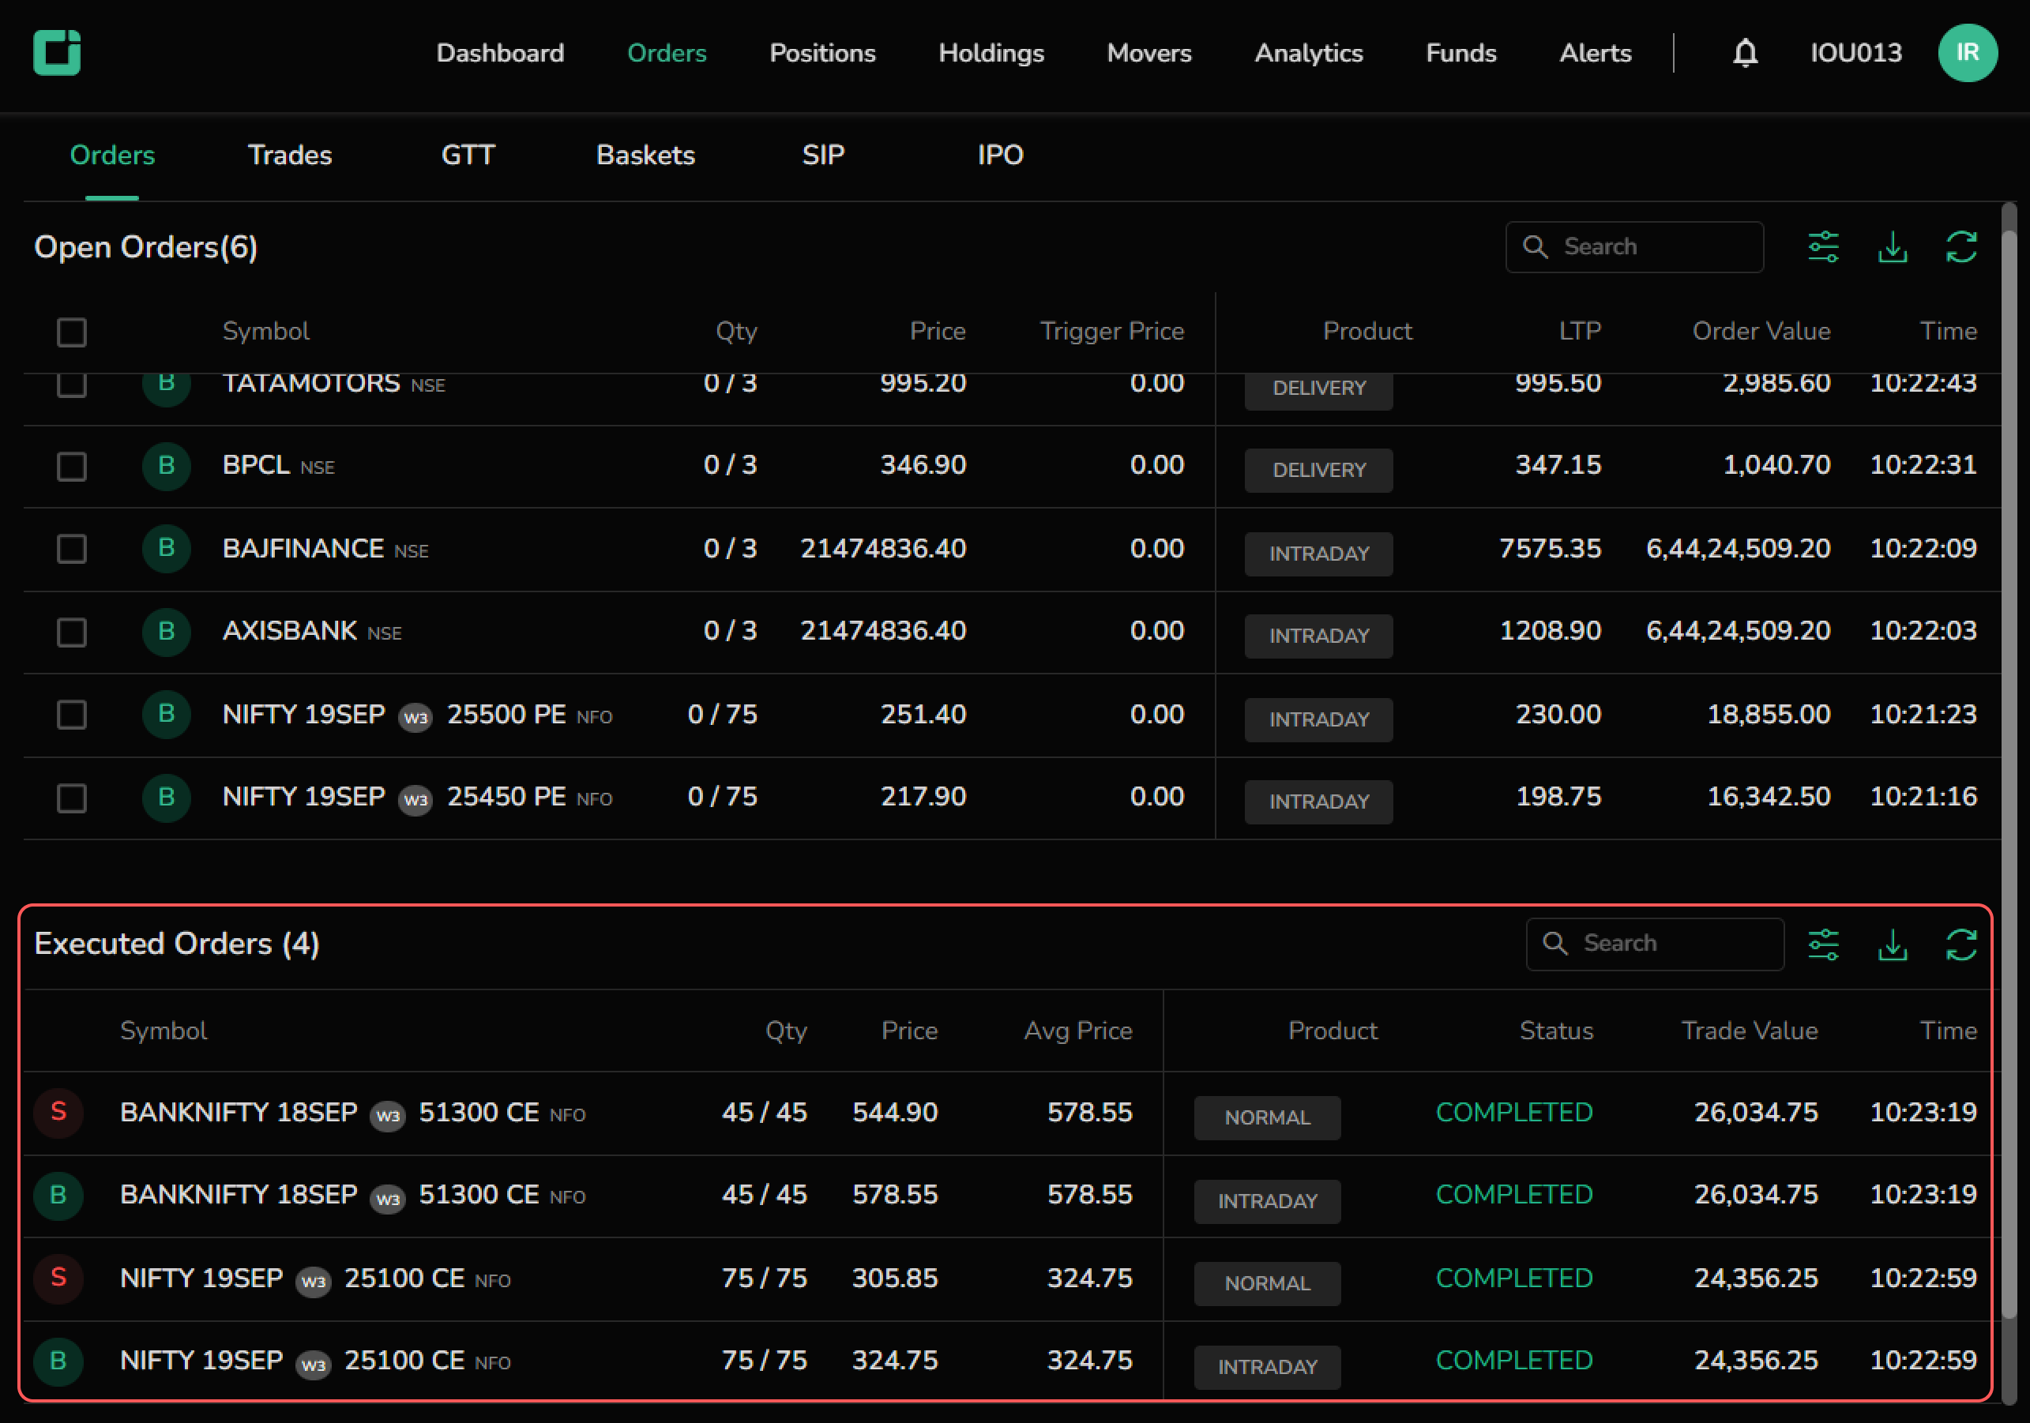This screenshot has height=1423, width=2030.
Task: Select the Orders sub-tab
Action: [x=112, y=156]
